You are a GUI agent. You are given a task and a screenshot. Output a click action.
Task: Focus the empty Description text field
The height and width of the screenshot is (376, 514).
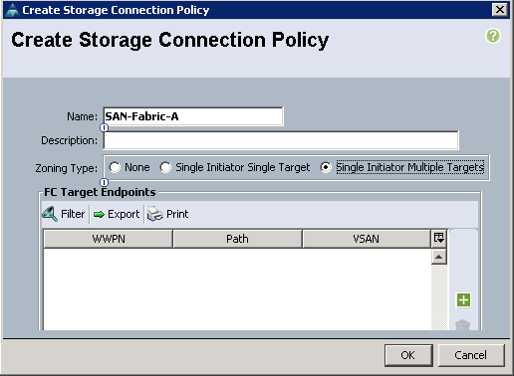[281, 140]
